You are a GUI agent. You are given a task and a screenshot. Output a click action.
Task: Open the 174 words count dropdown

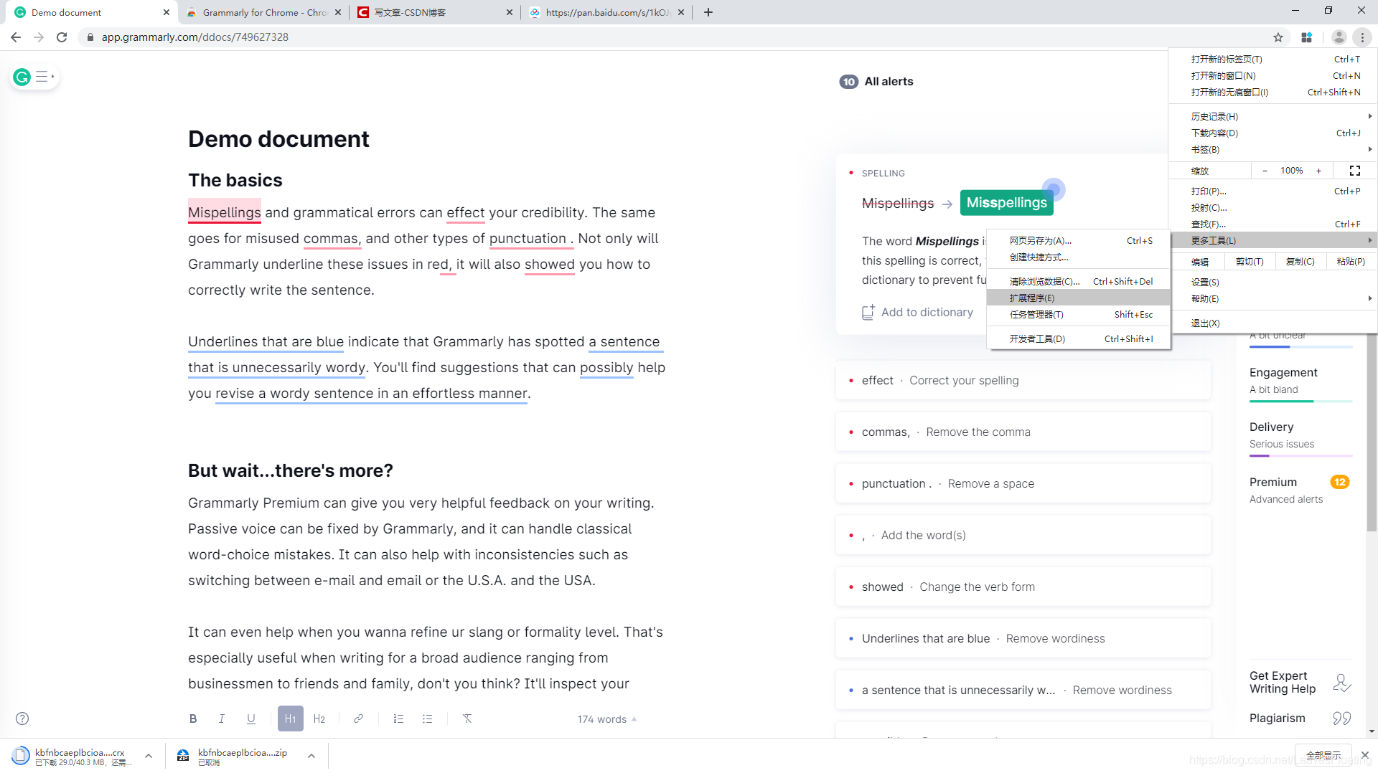point(607,719)
